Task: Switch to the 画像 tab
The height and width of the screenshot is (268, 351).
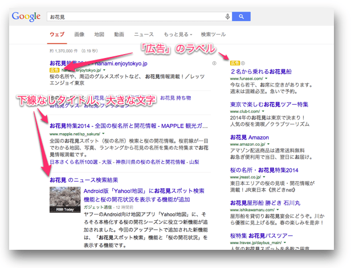Action: pos(79,34)
